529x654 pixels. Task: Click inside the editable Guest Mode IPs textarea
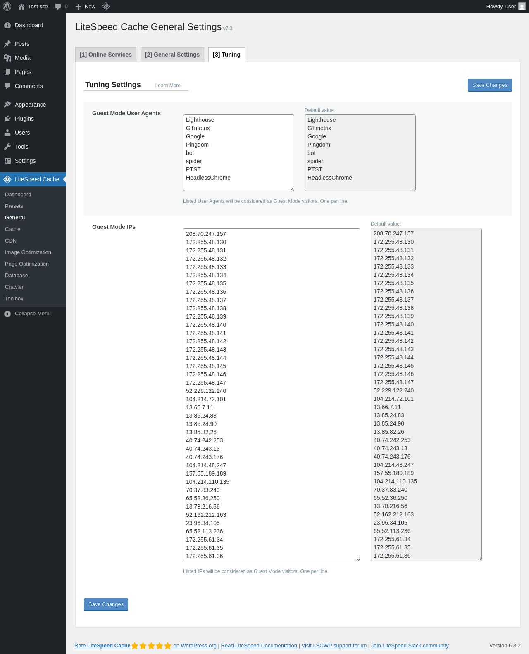coord(272,395)
